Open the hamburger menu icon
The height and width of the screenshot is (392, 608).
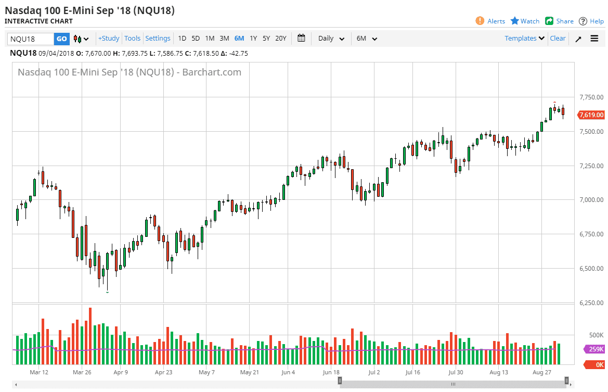tap(594, 38)
